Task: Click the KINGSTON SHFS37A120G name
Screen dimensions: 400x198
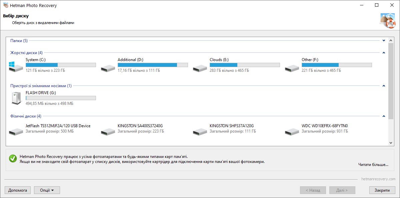Action: point(232,126)
